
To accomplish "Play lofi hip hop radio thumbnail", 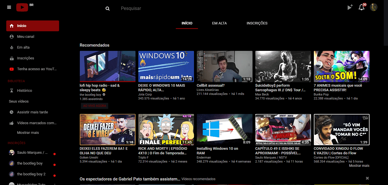I will [x=108, y=66].
